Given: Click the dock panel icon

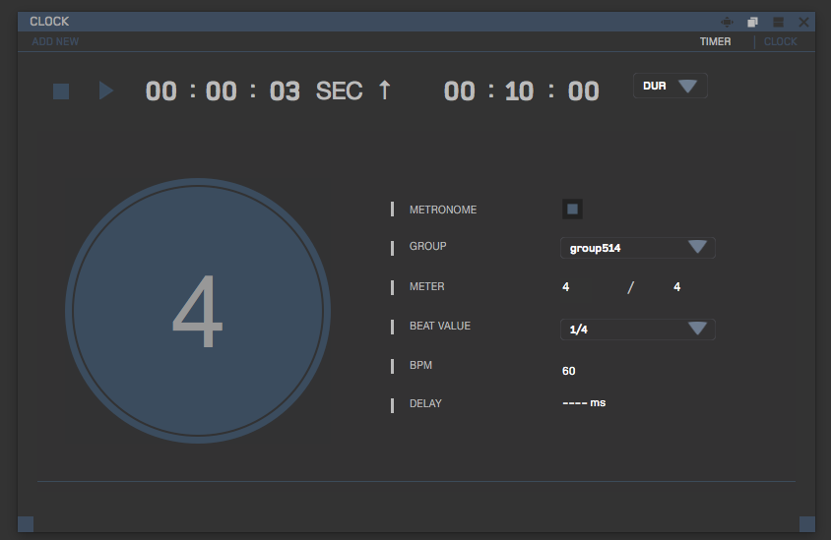Looking at the screenshot, I should click(x=778, y=22).
